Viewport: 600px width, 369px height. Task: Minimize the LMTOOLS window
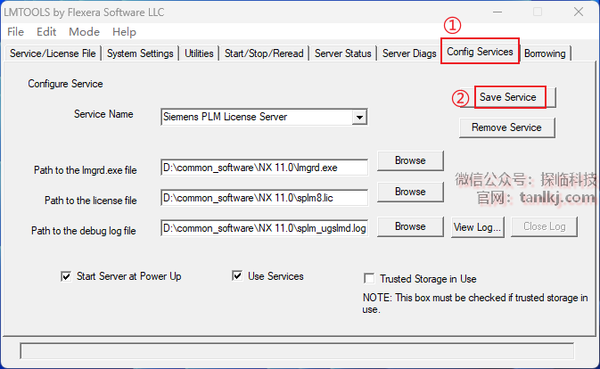point(497,12)
